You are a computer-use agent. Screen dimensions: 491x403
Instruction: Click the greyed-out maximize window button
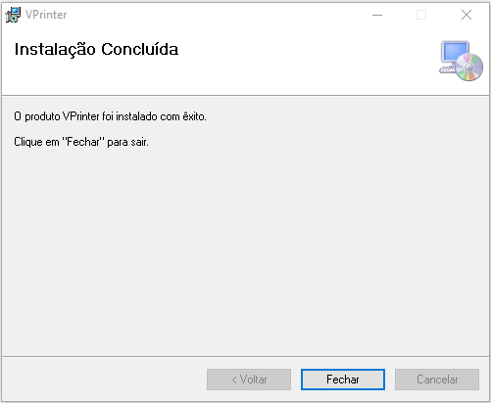(421, 15)
